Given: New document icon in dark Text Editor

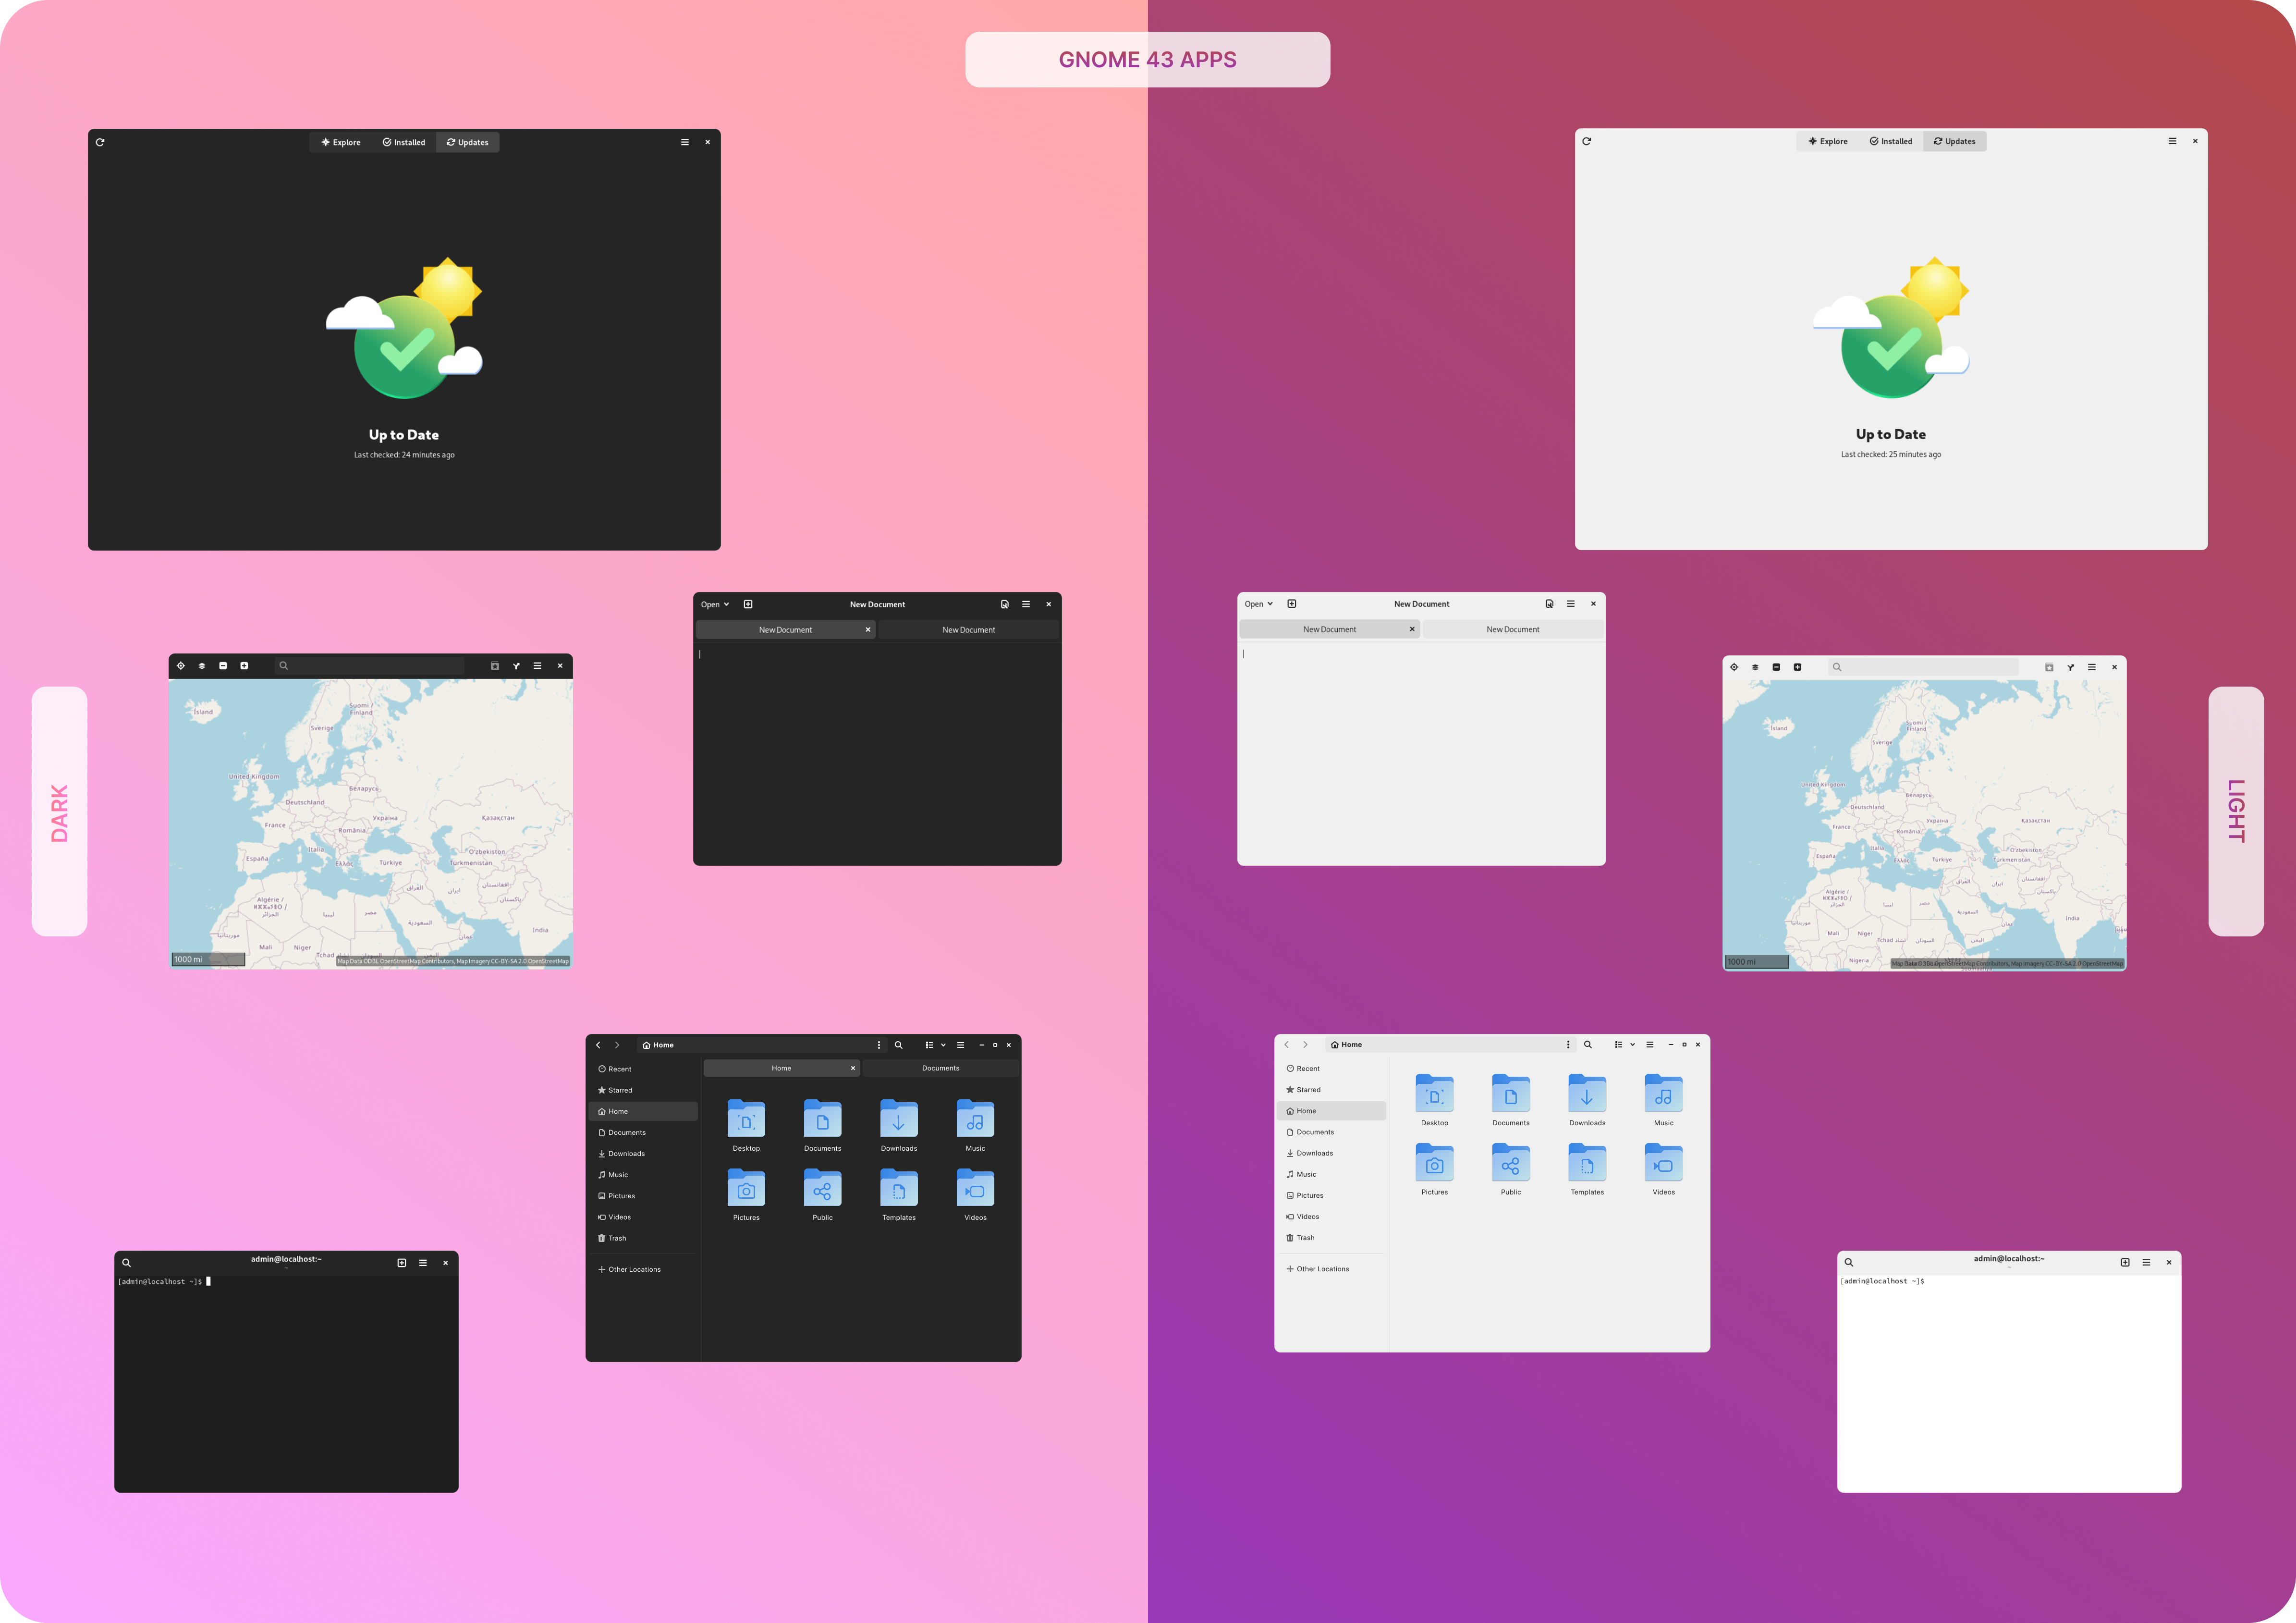Looking at the screenshot, I should (x=748, y=604).
